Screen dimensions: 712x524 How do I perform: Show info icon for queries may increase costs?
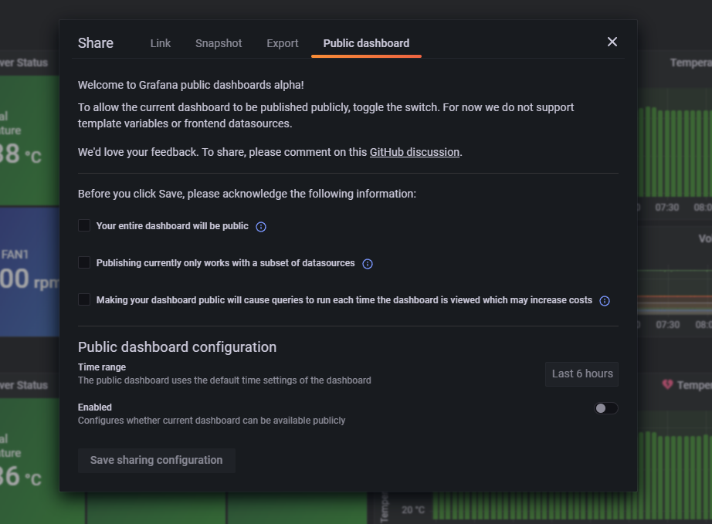pyautogui.click(x=605, y=301)
